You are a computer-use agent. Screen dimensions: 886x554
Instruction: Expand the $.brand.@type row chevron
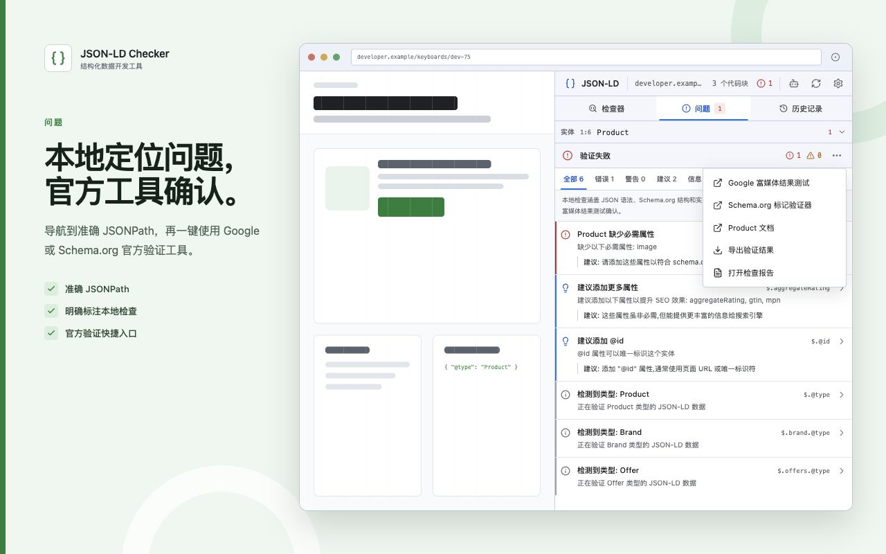tap(842, 433)
